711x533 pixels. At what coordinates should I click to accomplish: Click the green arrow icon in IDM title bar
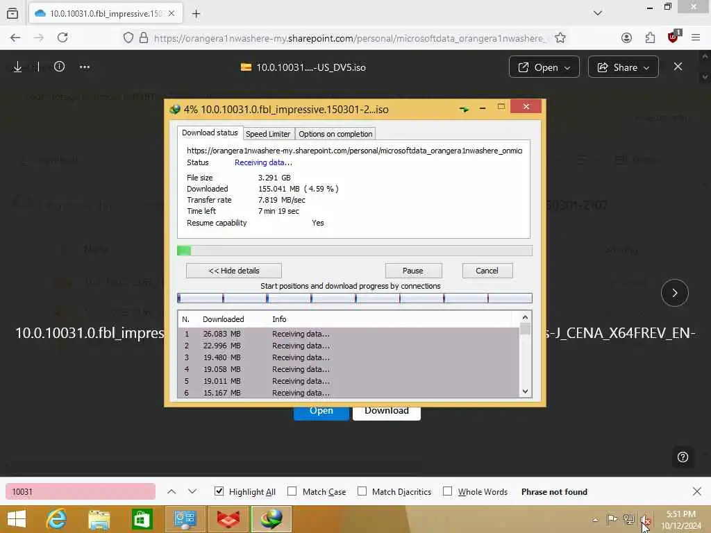coord(464,109)
